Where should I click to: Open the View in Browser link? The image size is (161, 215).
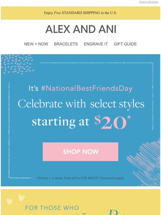(x=149, y=2)
